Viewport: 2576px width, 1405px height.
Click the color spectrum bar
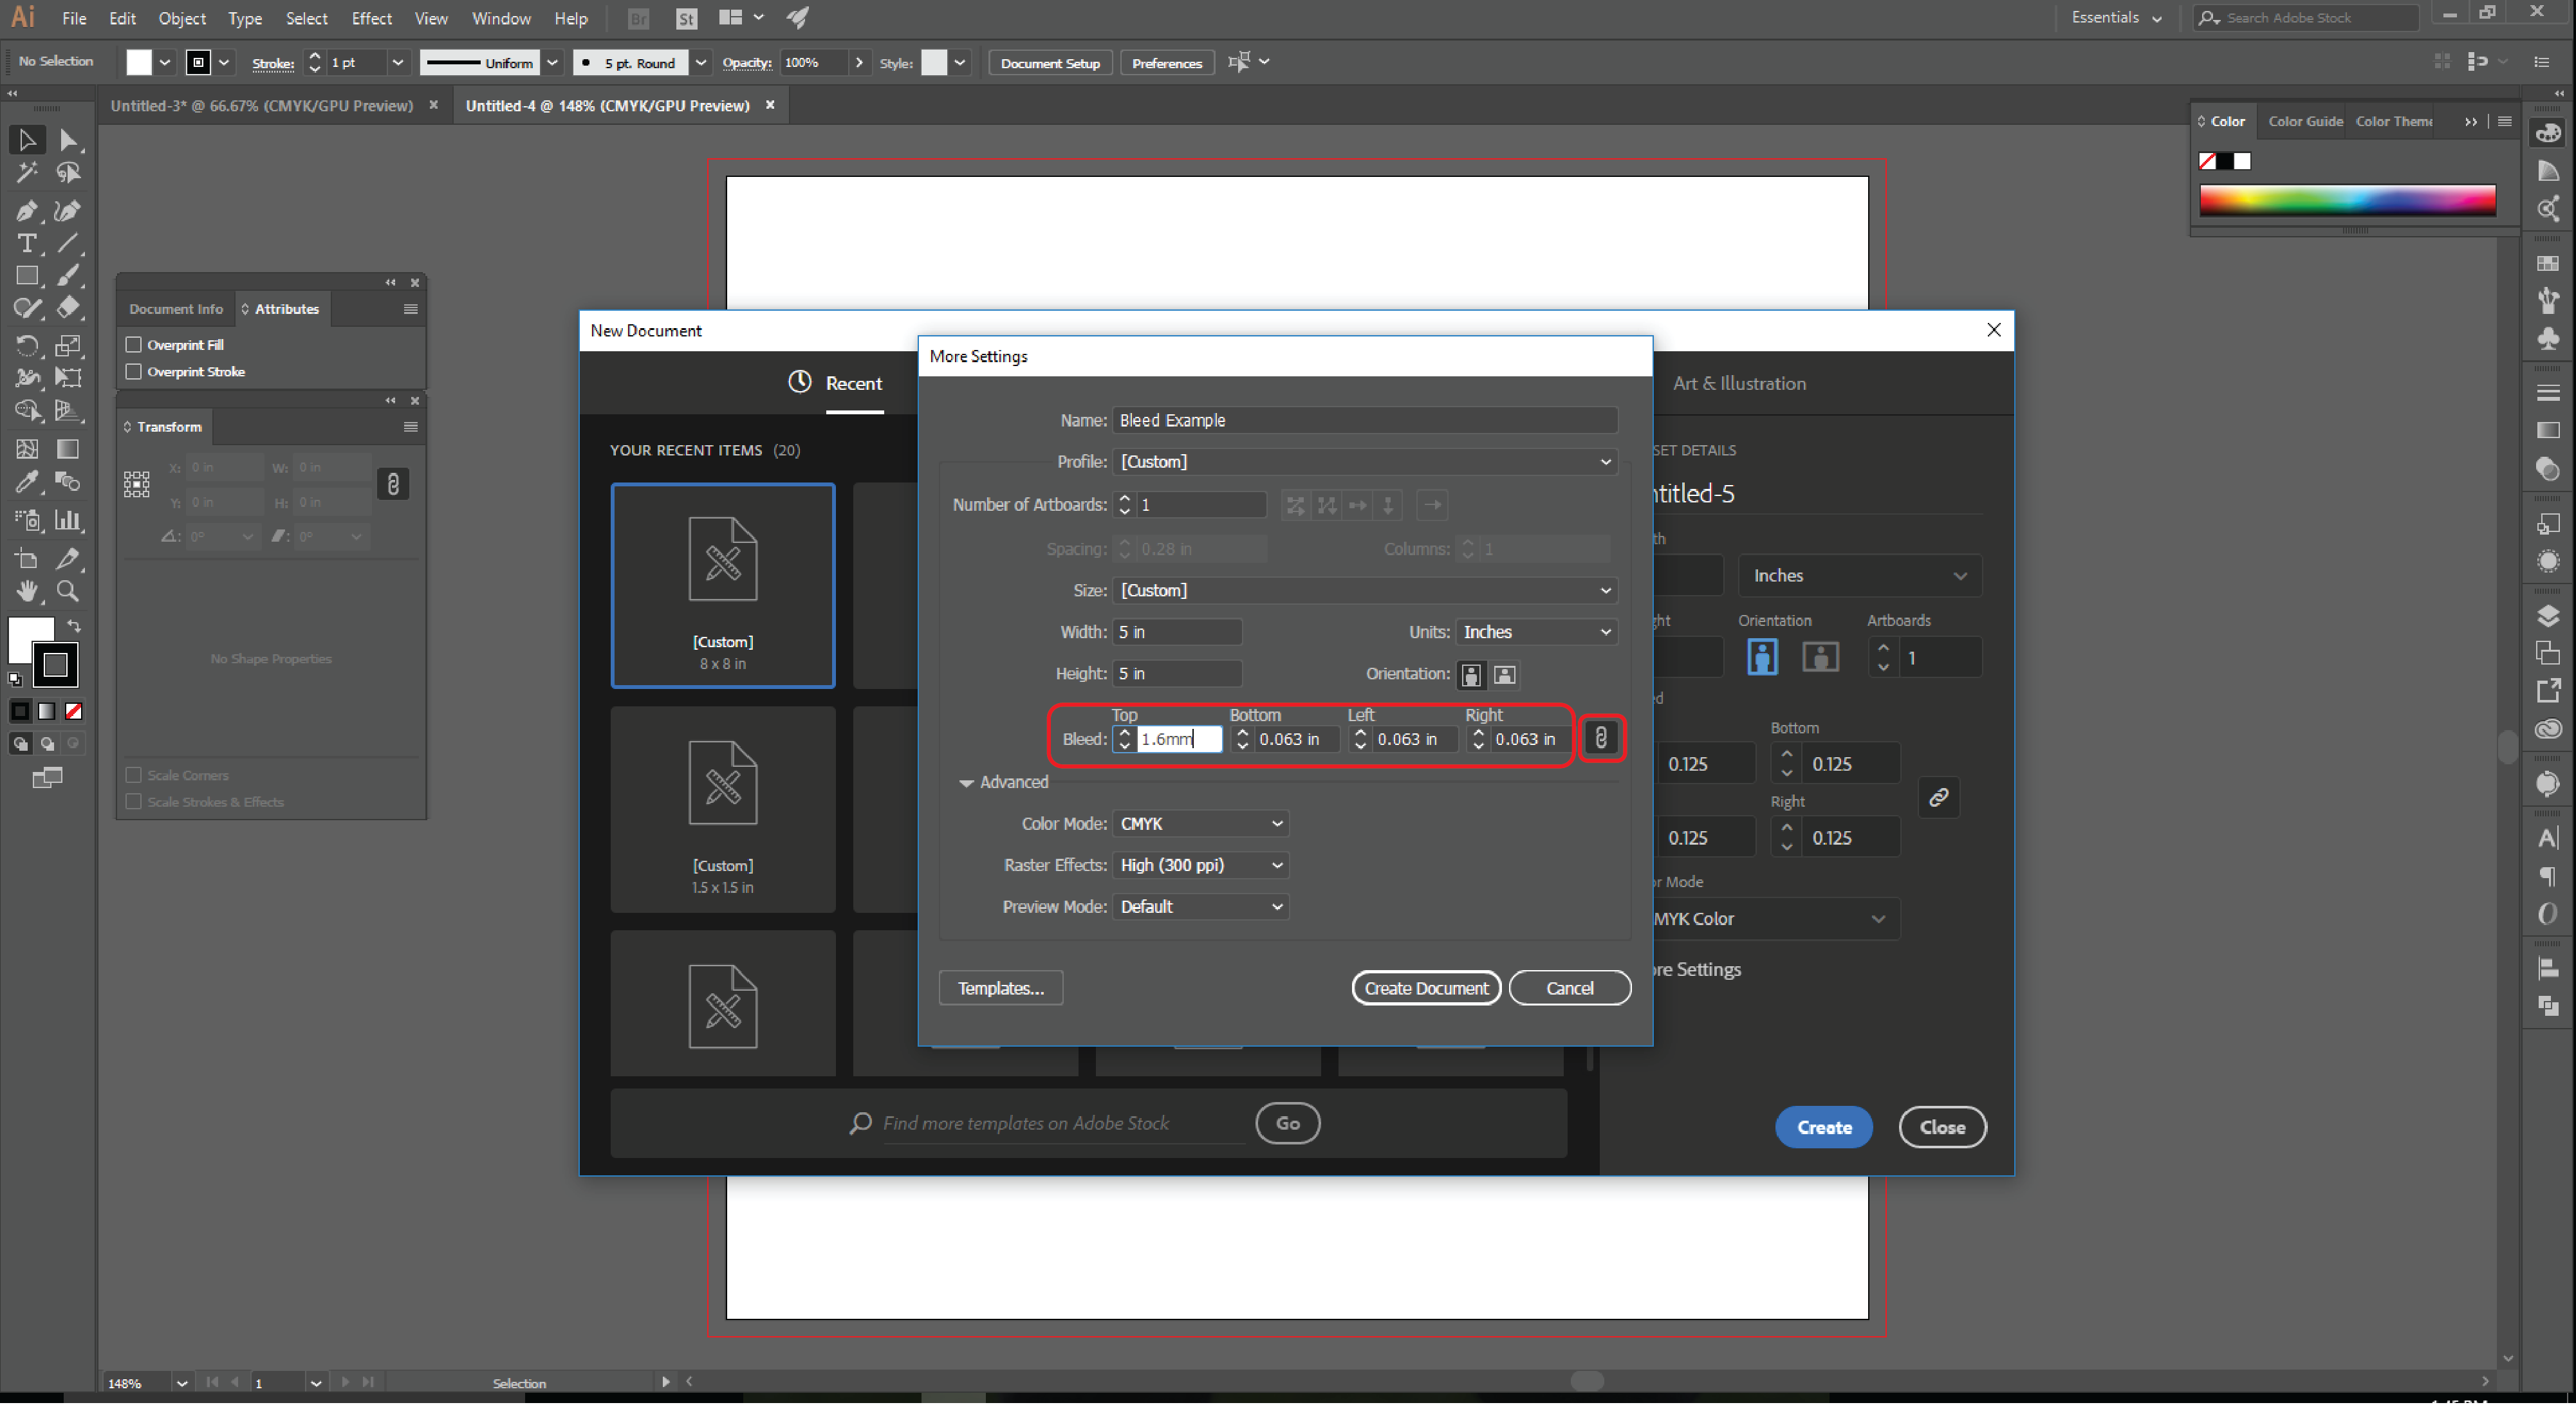(2347, 200)
